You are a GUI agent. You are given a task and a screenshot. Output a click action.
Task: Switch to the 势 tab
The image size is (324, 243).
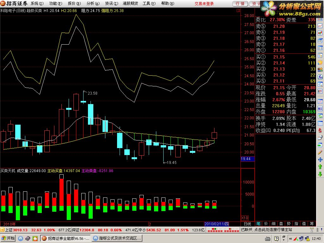[289, 224]
